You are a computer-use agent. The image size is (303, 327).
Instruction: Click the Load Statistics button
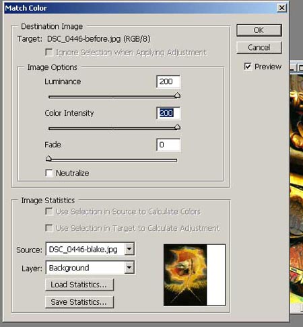pyautogui.click(x=79, y=285)
